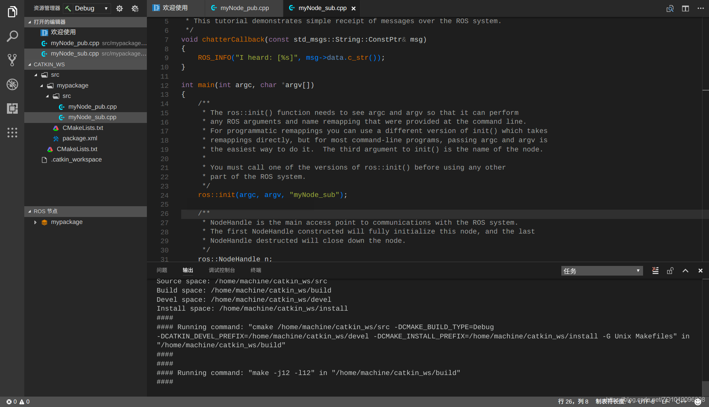Place cursor on the ros::NodeHandle n; line
Image resolution: width=709 pixels, height=407 pixels.
[x=235, y=259]
